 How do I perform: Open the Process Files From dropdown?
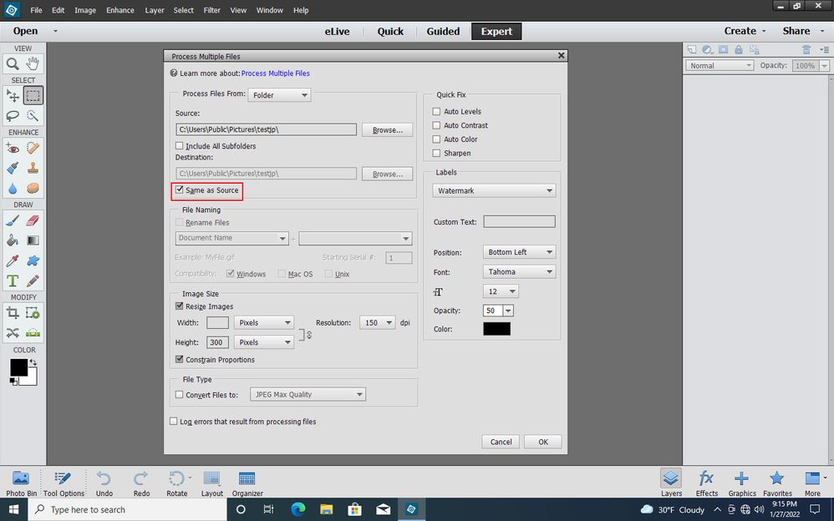pyautogui.click(x=279, y=94)
